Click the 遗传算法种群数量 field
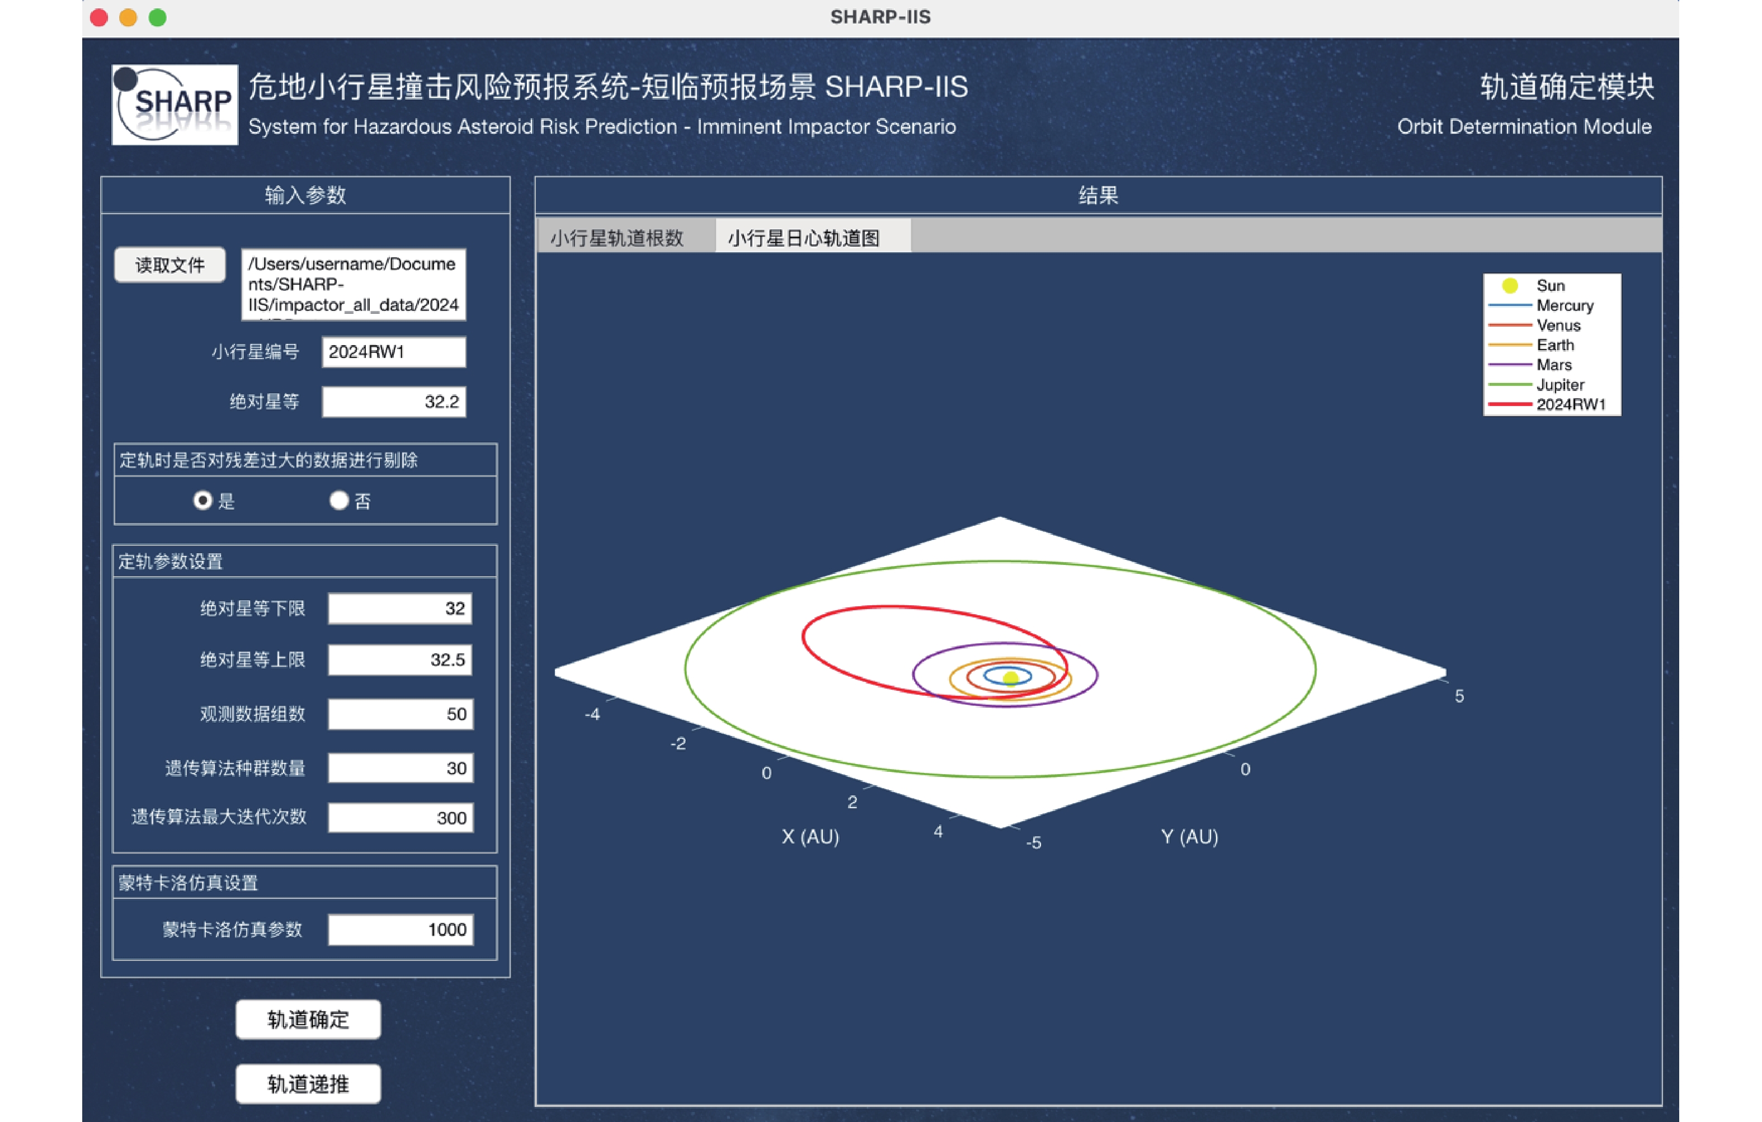Screen dimensions: 1762x1122 coord(401,769)
